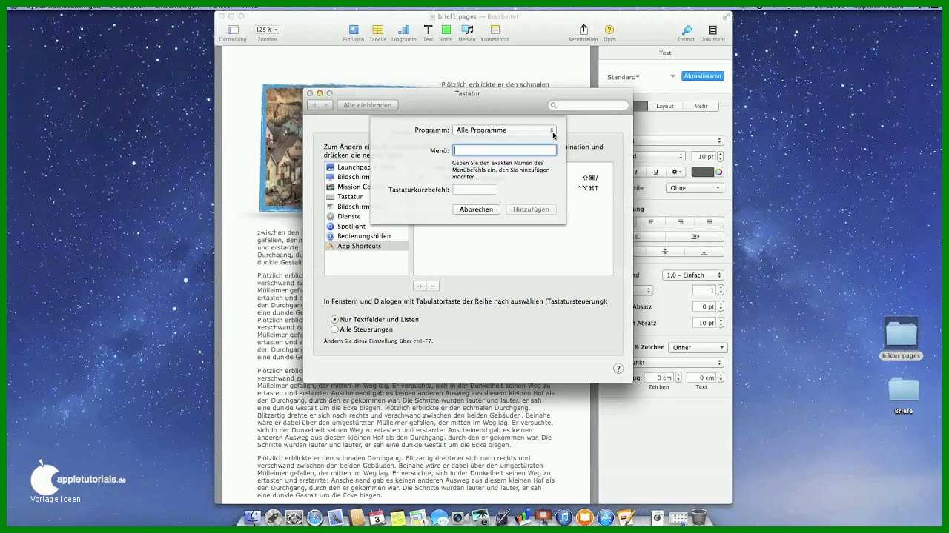The width and height of the screenshot is (949, 533).
Task: Switch to the Layout tab in Format panel
Action: click(665, 106)
